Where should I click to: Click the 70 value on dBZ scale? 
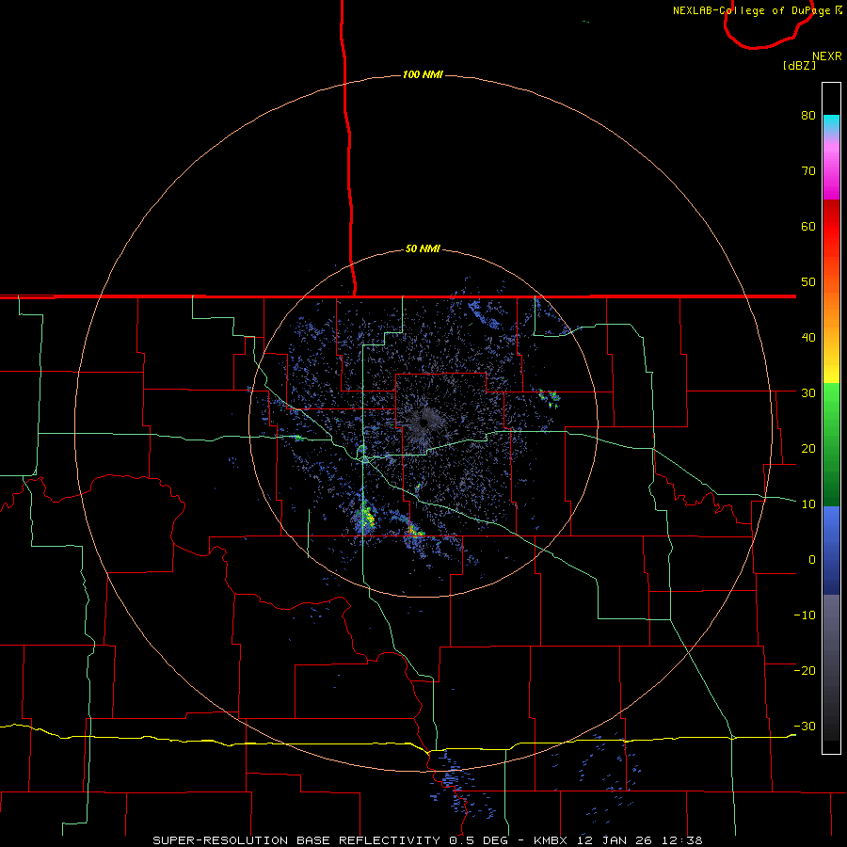coord(808,170)
